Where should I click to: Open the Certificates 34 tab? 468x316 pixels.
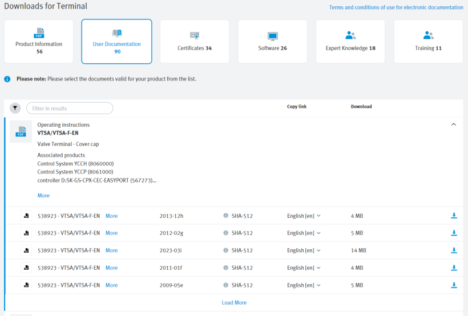195,42
